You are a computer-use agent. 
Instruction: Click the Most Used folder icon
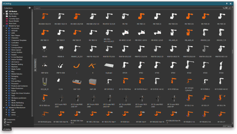[7, 23]
